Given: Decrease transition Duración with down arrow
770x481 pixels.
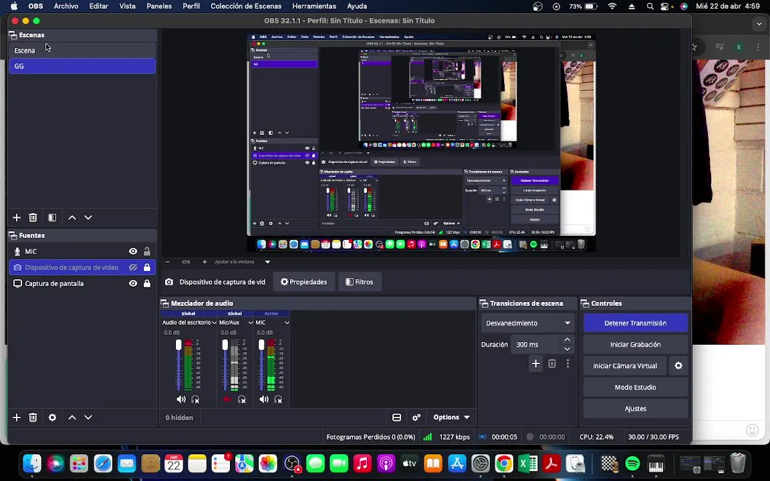Looking at the screenshot, I should coord(567,349).
